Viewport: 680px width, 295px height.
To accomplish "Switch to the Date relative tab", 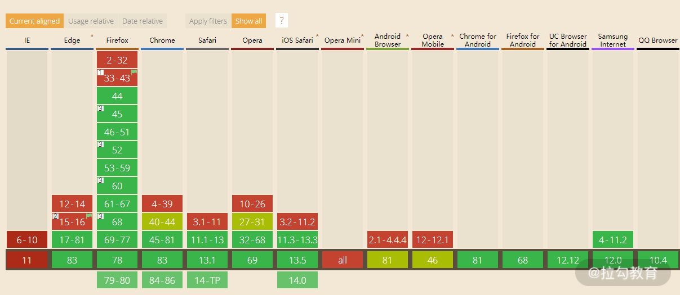I will 143,21.
